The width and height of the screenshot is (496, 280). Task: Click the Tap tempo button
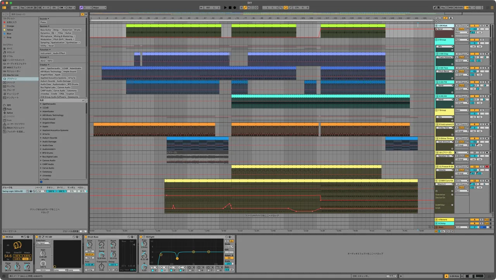pyautogui.click(x=22, y=7)
